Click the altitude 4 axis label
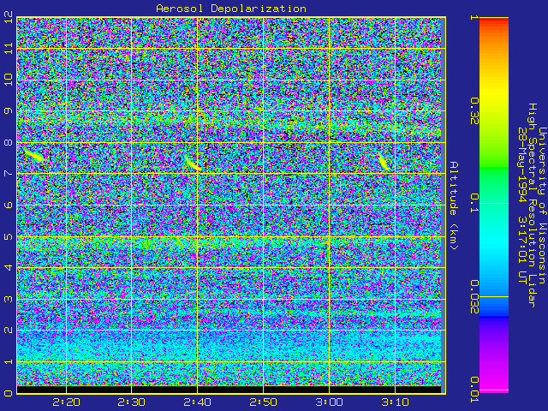The image size is (548, 411). click(x=9, y=267)
